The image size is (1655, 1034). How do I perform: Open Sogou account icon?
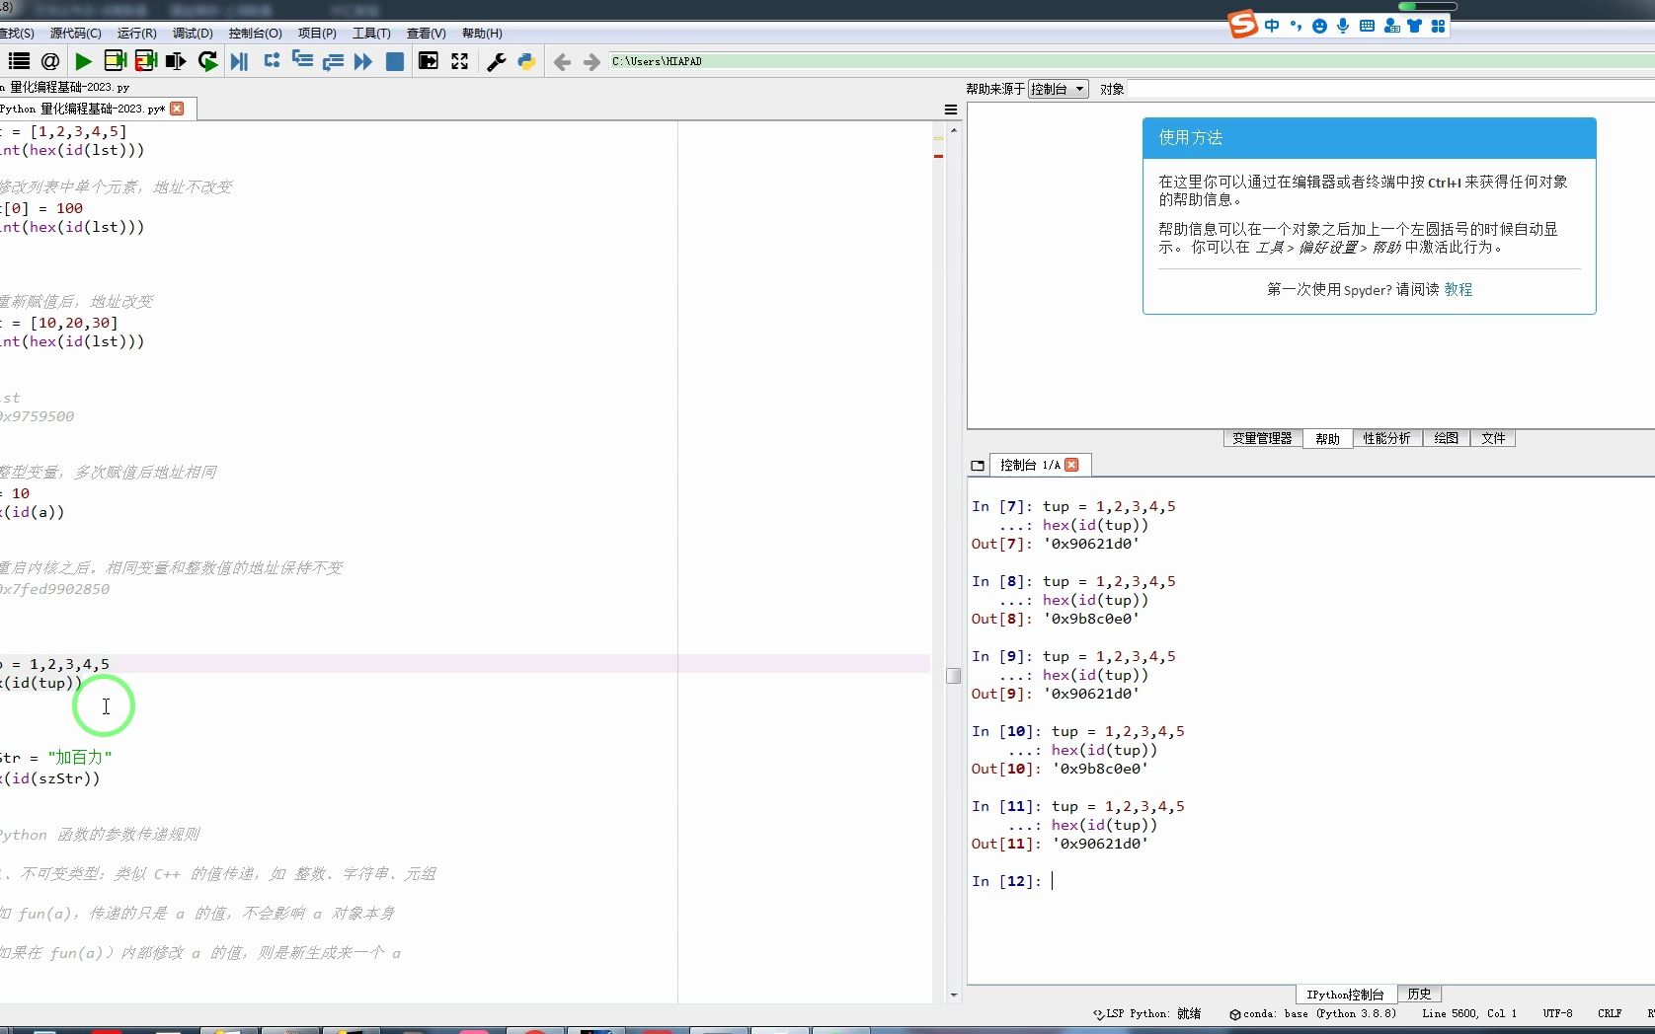tap(1391, 26)
